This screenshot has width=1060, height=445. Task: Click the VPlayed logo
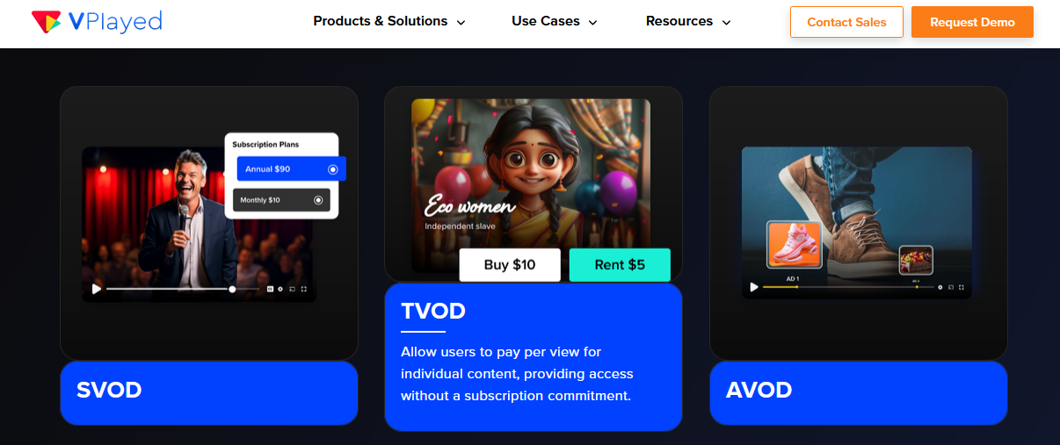tap(97, 21)
